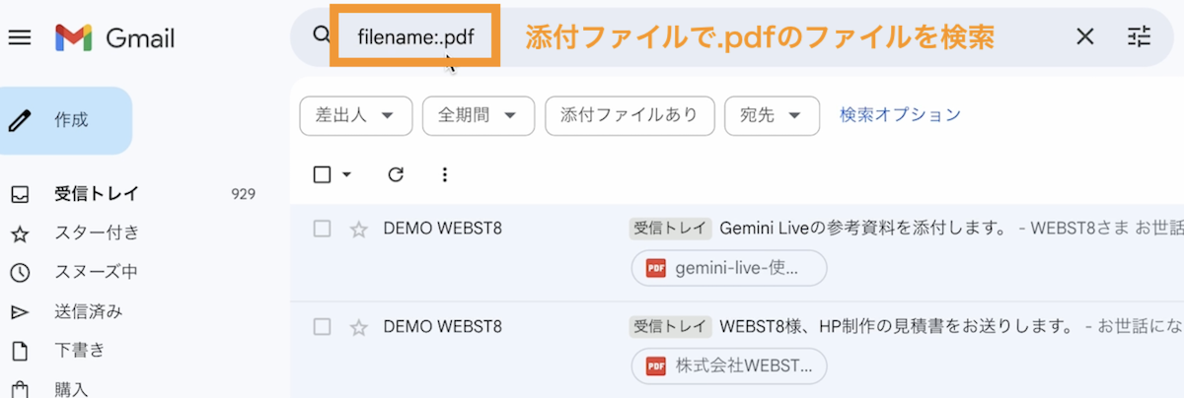This screenshot has height=398, width=1184.
Task: Clear the search with X icon
Action: click(x=1084, y=37)
